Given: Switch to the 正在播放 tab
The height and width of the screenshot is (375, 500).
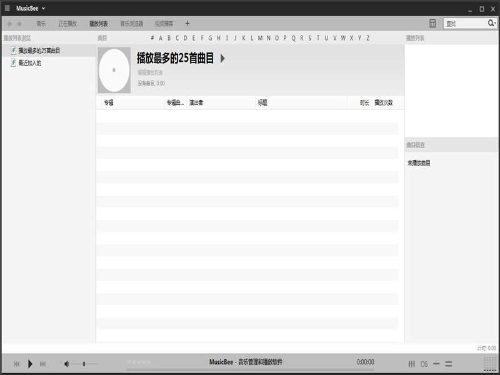Looking at the screenshot, I should (x=67, y=24).
